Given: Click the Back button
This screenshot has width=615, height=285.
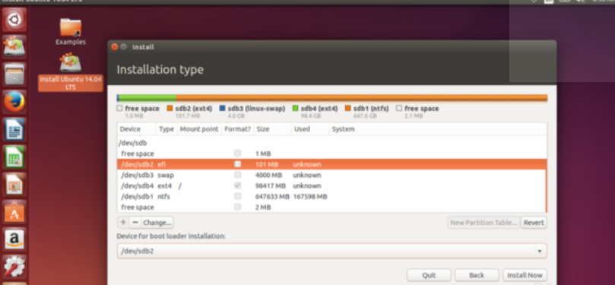Looking at the screenshot, I should tap(477, 275).
